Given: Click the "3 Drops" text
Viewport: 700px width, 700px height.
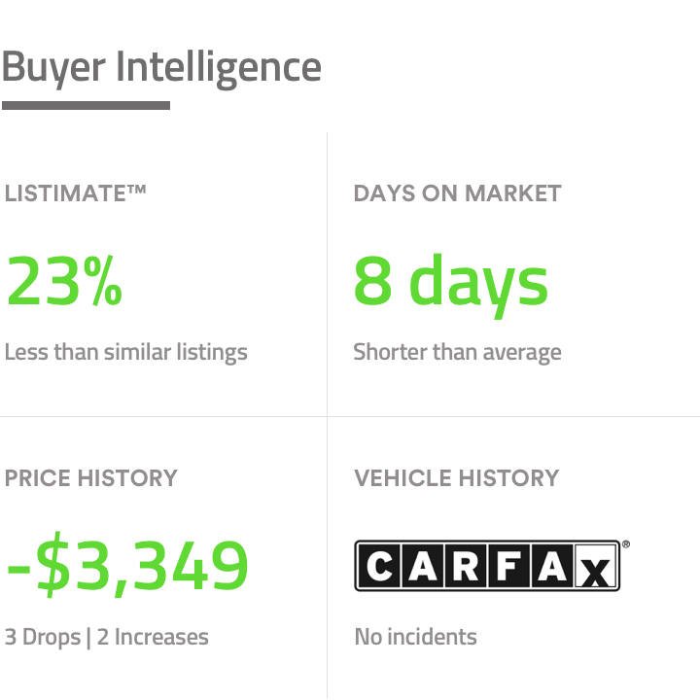Looking at the screenshot, I should pos(44,638).
